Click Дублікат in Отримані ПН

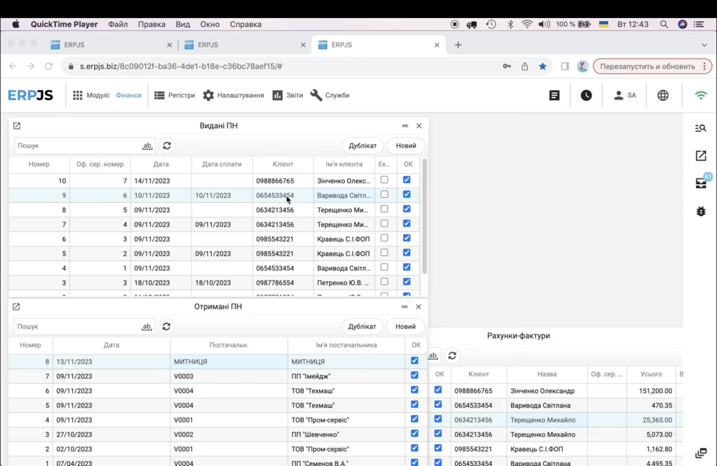[362, 326]
